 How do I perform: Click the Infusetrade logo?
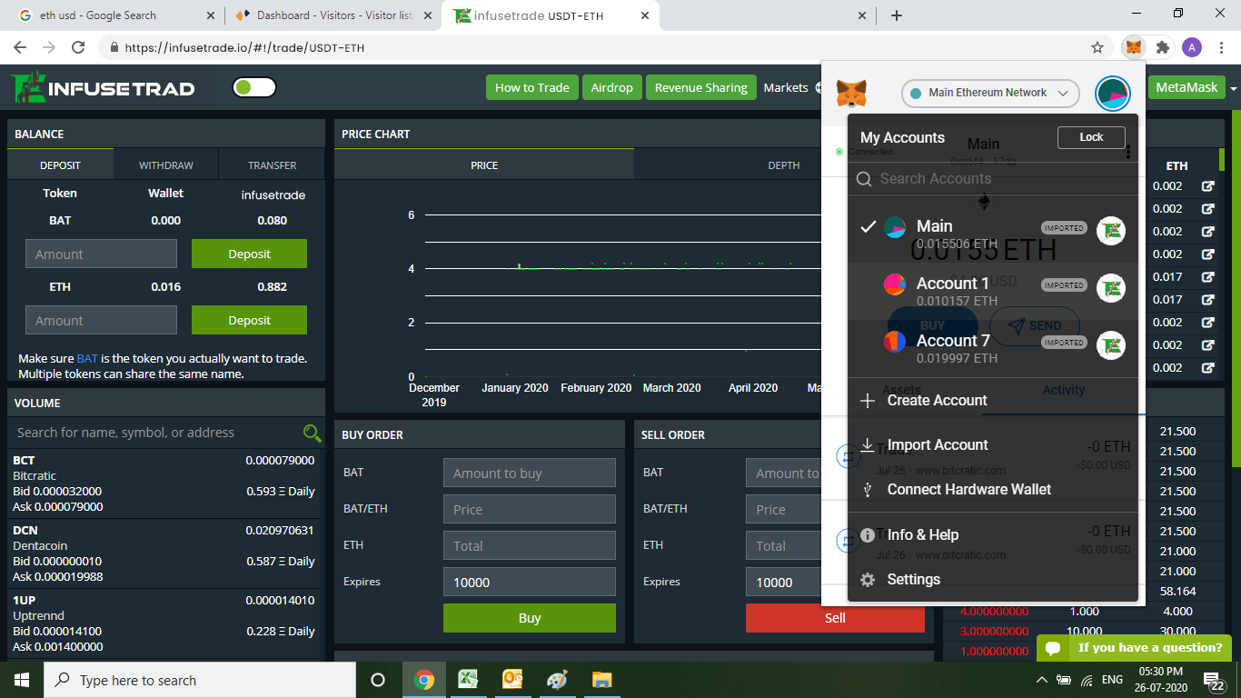pos(104,87)
